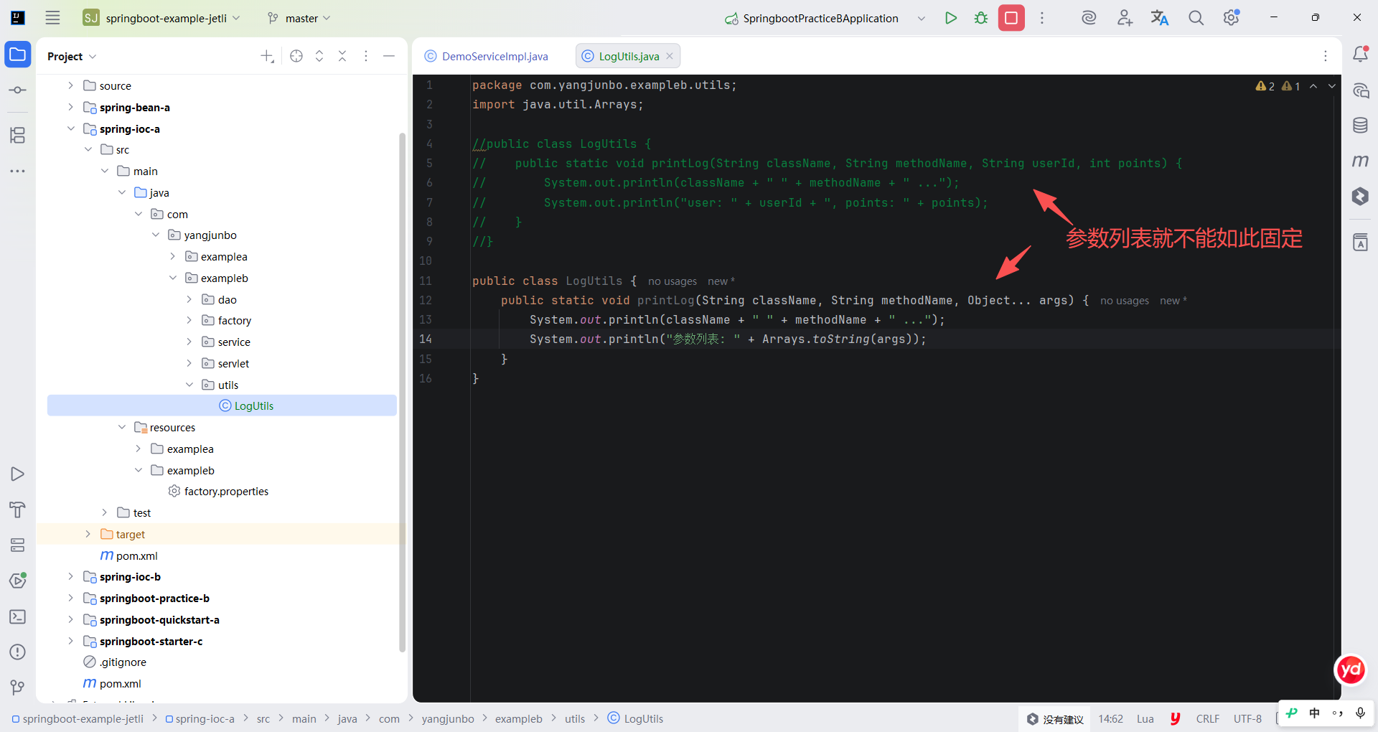Collapse all in Project panel
The image size is (1378, 732).
tap(342, 56)
